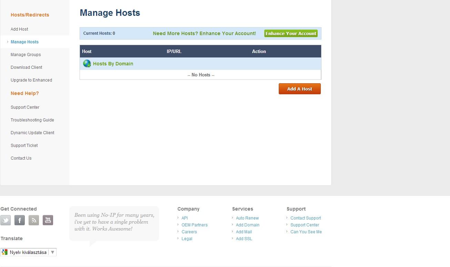Select Manage Hosts in the sidebar
The image size is (450, 267).
click(x=24, y=42)
